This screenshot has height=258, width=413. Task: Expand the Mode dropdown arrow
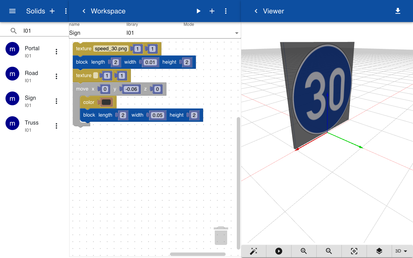[x=237, y=33]
